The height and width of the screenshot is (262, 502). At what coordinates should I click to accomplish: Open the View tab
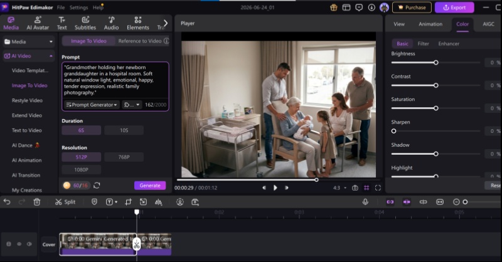pos(399,24)
